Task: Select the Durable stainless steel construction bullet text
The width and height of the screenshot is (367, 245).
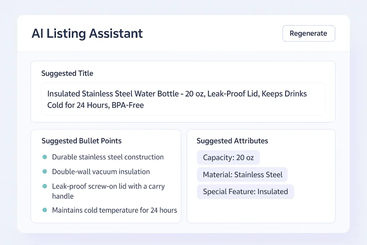Action: 108,157
